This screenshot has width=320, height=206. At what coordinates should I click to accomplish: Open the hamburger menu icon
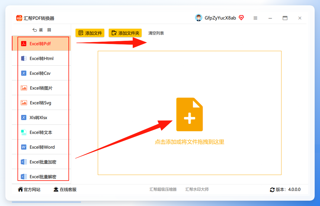point(255,18)
